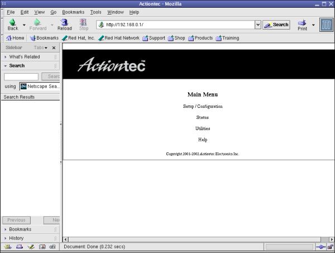This screenshot has height=253, width=335.
Task: Click the Navigator icon in status bar
Action: point(8,247)
